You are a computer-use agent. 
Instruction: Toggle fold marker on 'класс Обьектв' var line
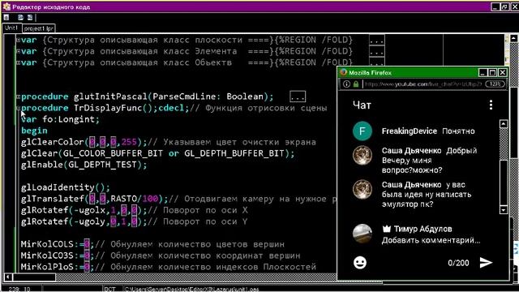pyautogui.click(x=18, y=62)
